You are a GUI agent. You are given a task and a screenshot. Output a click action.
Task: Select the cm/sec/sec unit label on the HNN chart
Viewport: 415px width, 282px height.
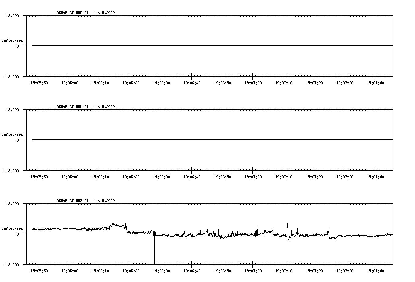(12, 134)
